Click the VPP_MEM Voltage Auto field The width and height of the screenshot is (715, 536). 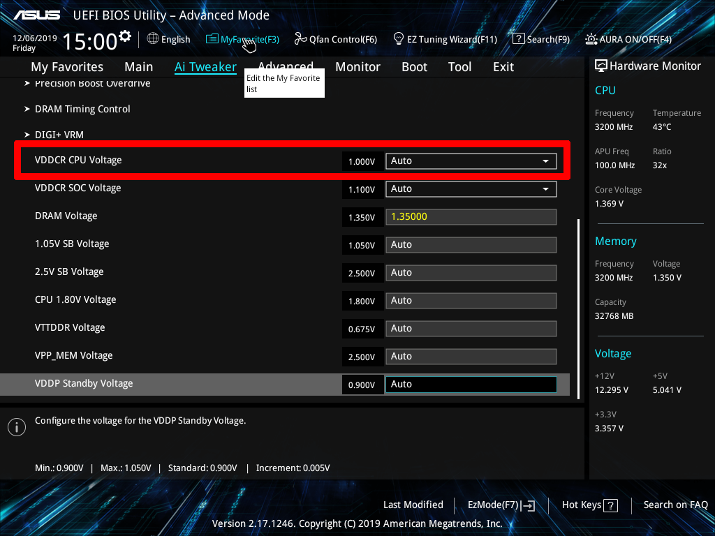click(x=471, y=357)
